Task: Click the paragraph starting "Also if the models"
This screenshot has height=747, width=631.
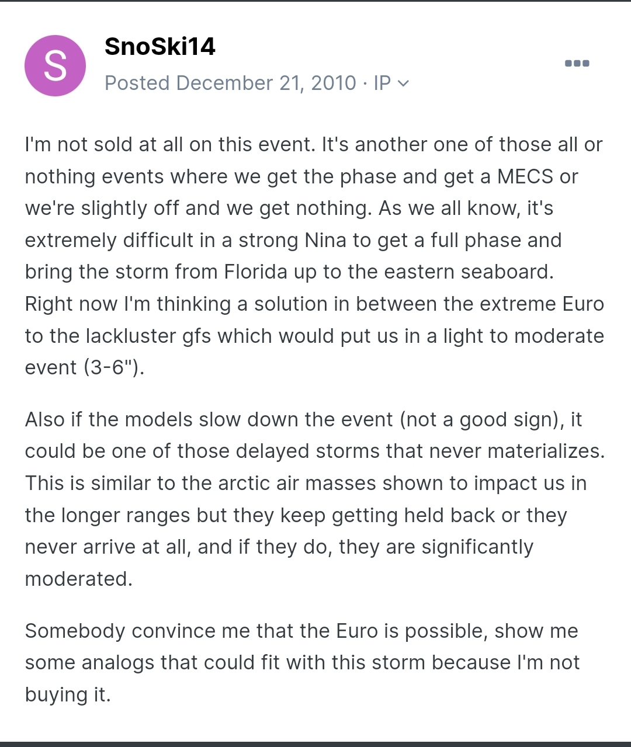Action: point(314,499)
